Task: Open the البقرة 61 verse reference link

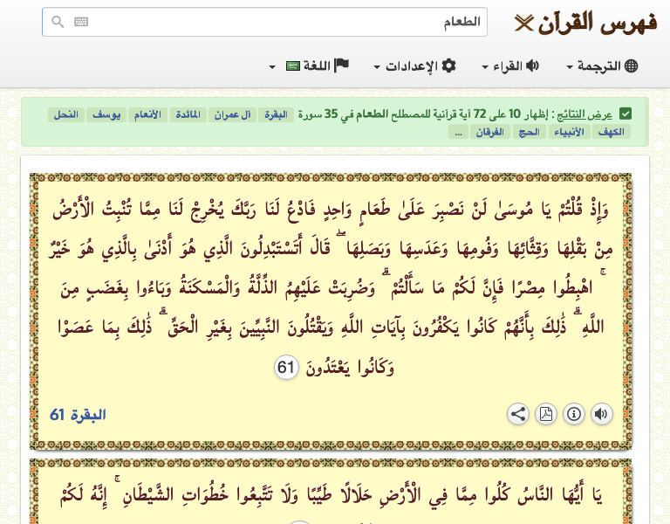Action: coord(78,414)
